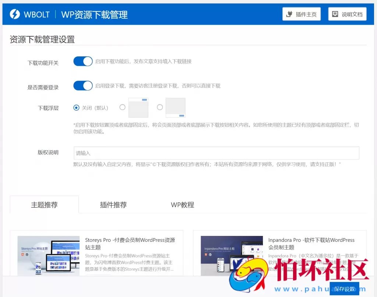Image resolution: width=377 pixels, height=297 pixels.
Task: Click the bottom-fixed overlay preview image
Action: [176, 107]
